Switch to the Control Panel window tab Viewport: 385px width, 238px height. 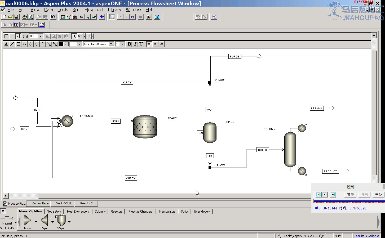(39, 203)
